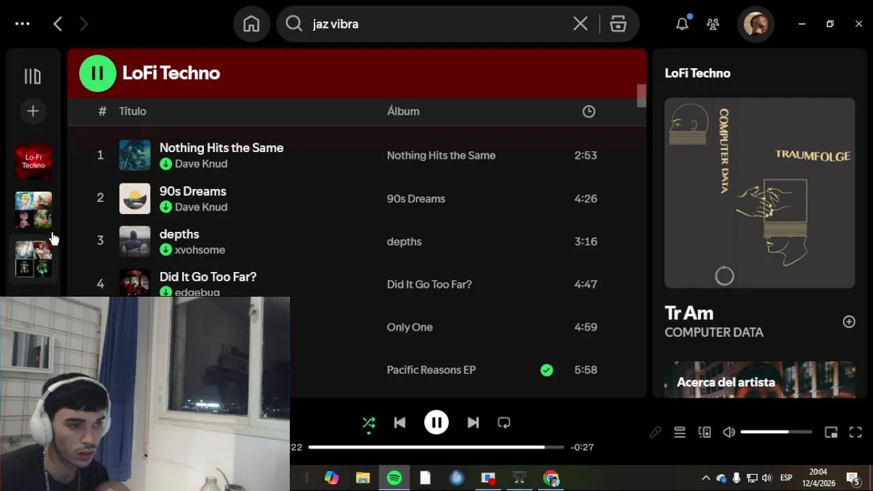This screenshot has height=491, width=873.
Task: Open the Browse icon in search bar
Action: tap(619, 24)
